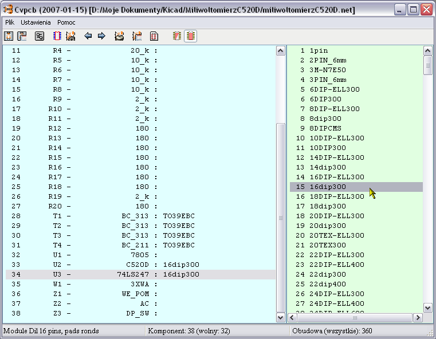View the selected footprint (red chip icon)
The image size is (436, 339).
point(57,36)
